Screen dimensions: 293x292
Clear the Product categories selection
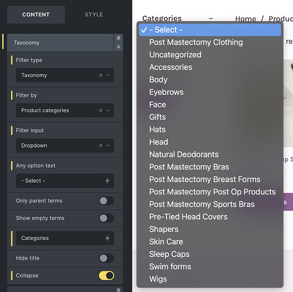[x=101, y=110]
